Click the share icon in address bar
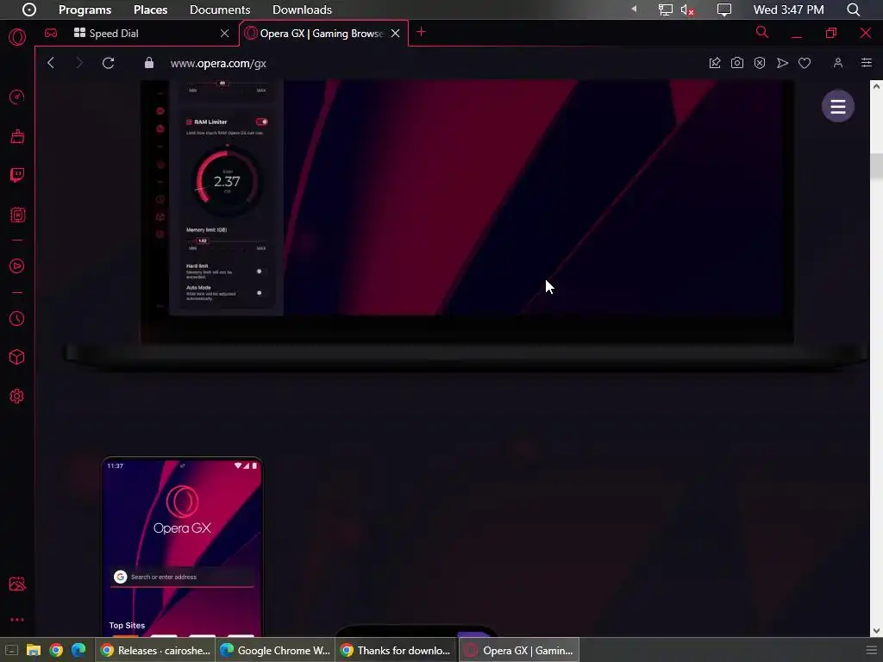The image size is (883, 662). pyautogui.click(x=715, y=63)
